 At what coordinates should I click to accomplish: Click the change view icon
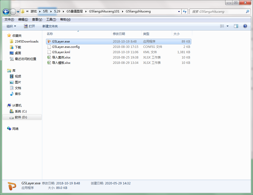coord(222,26)
